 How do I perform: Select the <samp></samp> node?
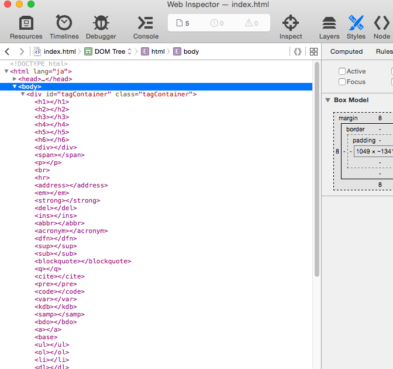click(x=60, y=314)
